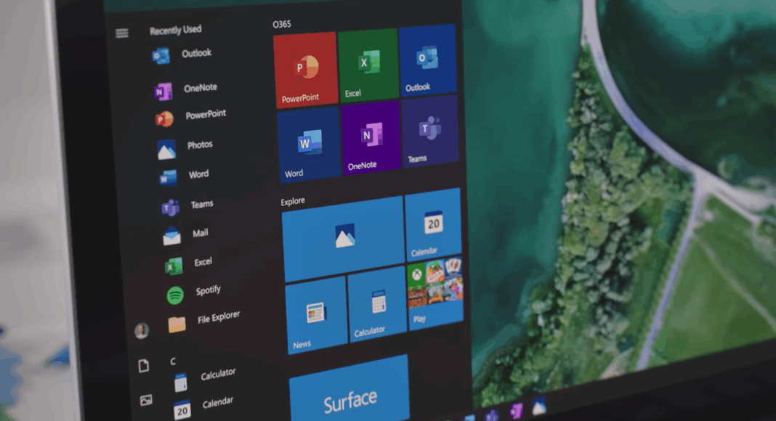Click the OneNote icon on the taskbar

(x=516, y=411)
